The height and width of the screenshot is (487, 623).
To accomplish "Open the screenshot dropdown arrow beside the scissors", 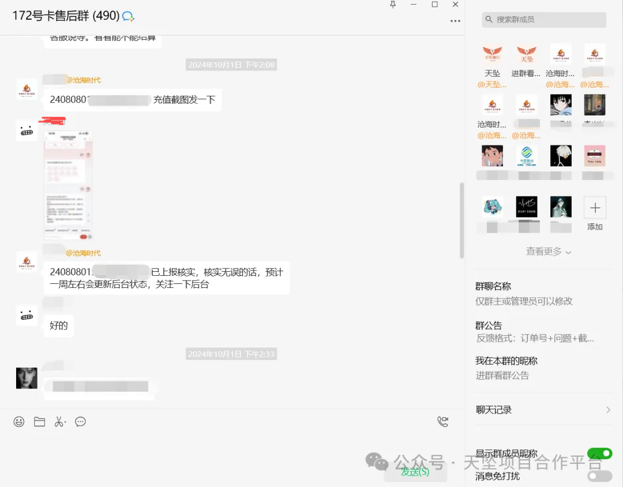I will (x=67, y=423).
